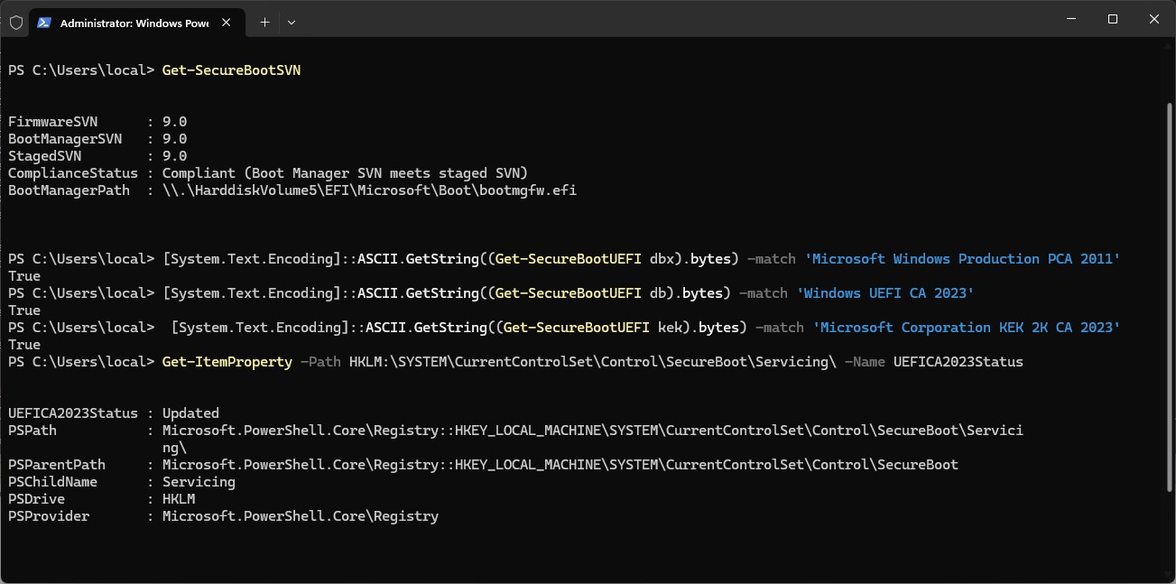
Task: Click the administrator shield icon in title bar
Action: click(x=15, y=22)
